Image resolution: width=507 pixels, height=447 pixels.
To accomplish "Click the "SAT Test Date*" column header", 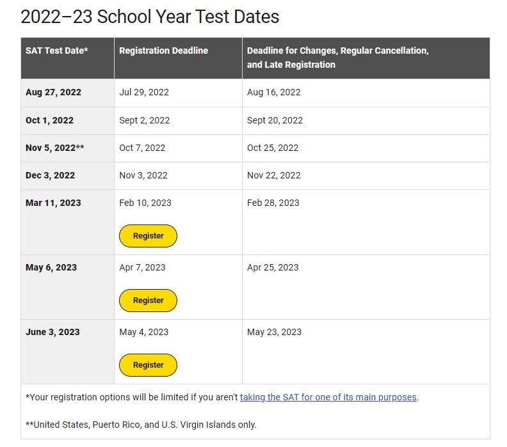I will point(57,51).
